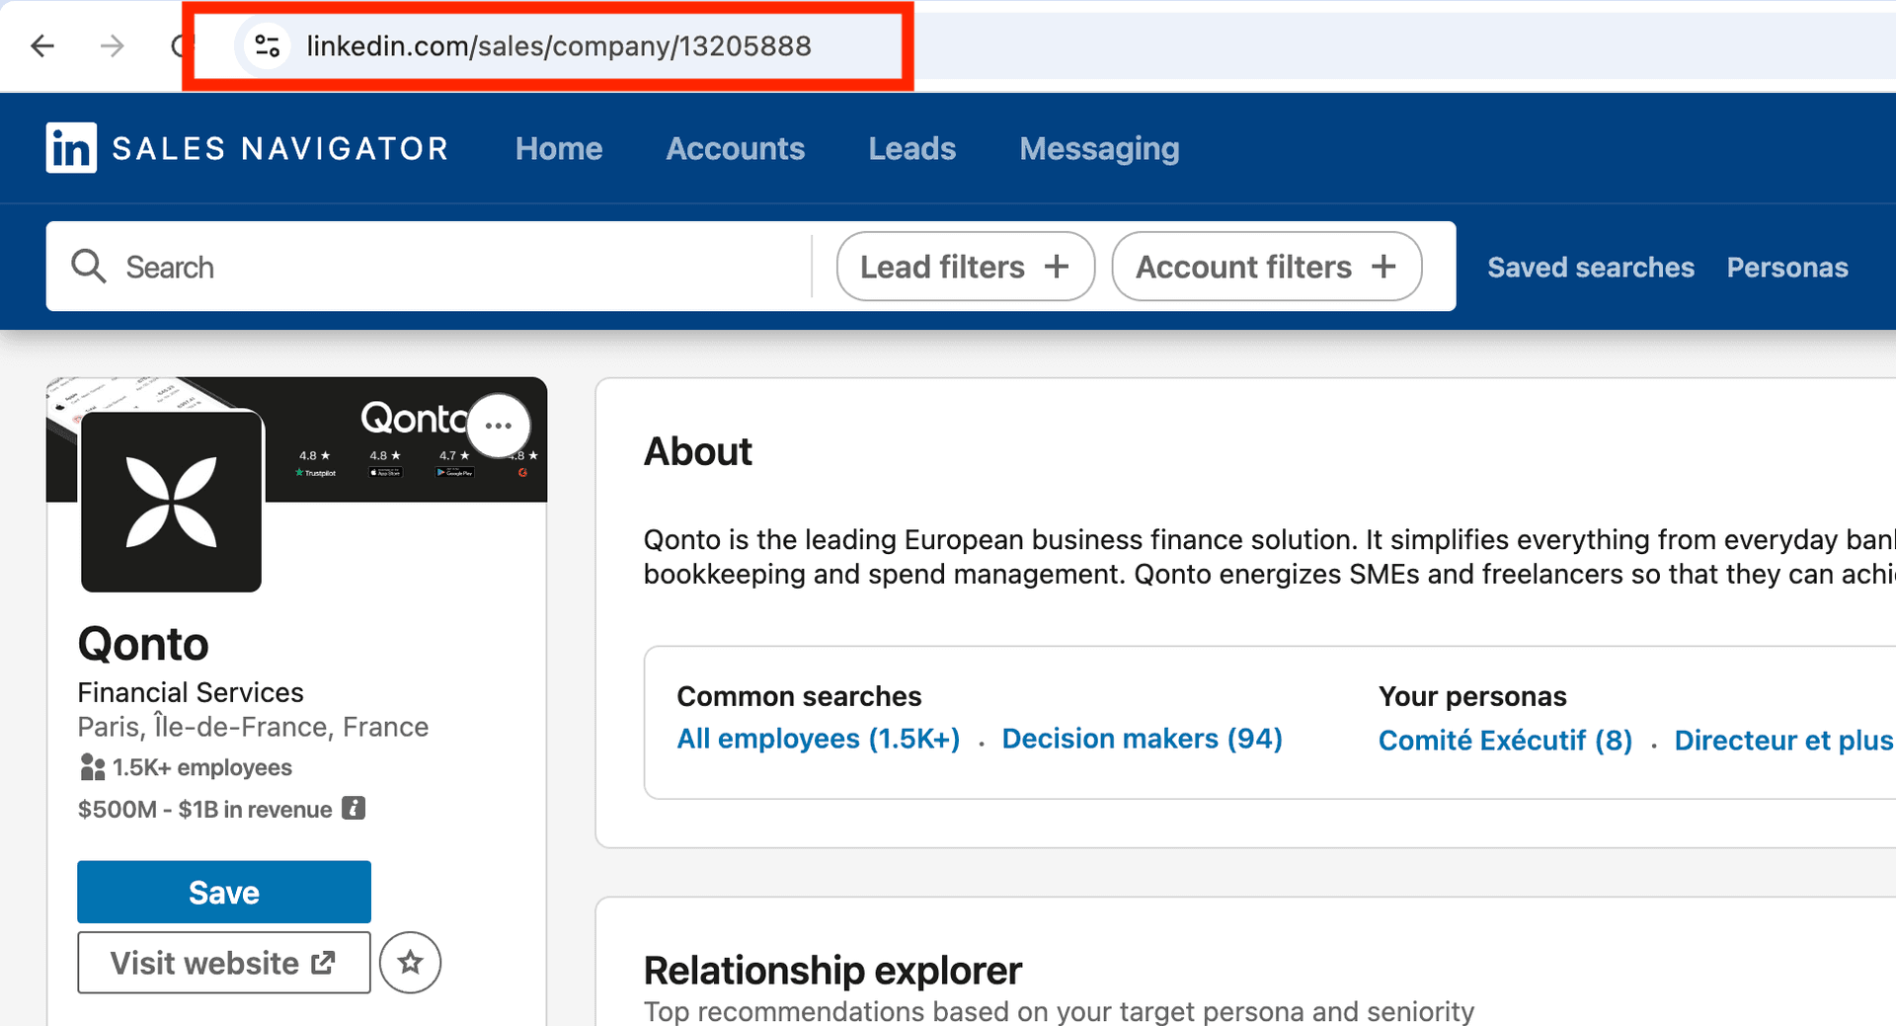
Task: Save the Qonto account
Action: tap(223, 892)
